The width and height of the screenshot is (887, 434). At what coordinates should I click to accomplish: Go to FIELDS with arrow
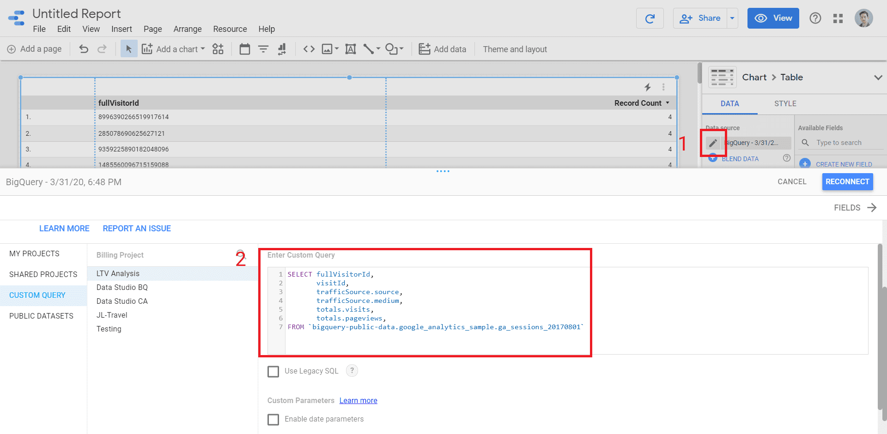pos(855,208)
